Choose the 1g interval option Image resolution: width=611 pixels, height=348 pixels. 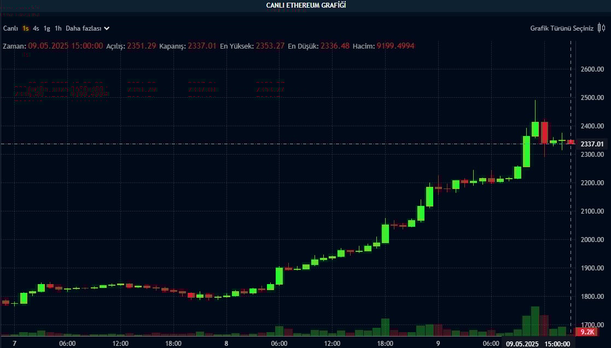[47, 28]
